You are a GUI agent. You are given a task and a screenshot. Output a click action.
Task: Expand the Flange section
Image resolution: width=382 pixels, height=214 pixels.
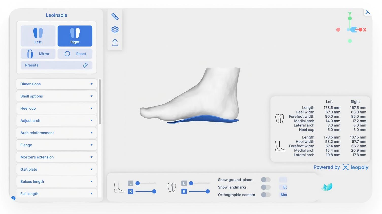(x=56, y=145)
